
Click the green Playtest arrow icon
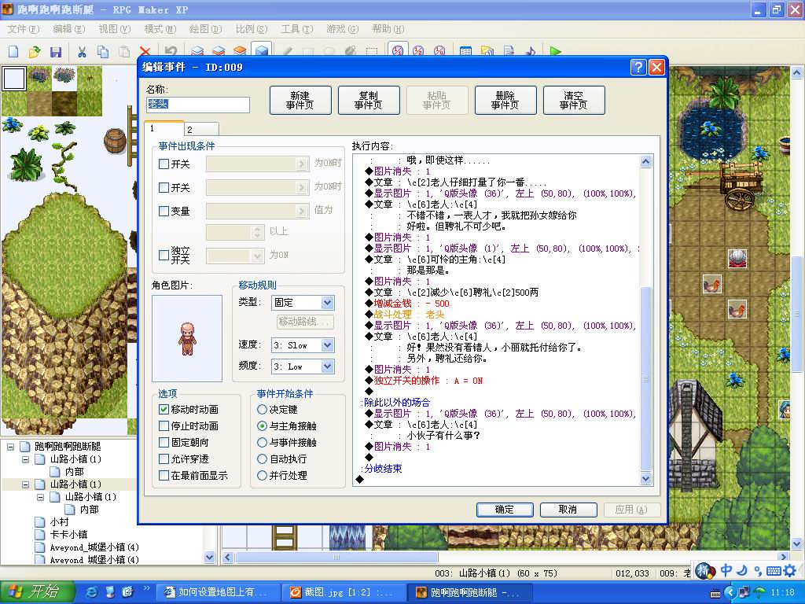(x=555, y=51)
